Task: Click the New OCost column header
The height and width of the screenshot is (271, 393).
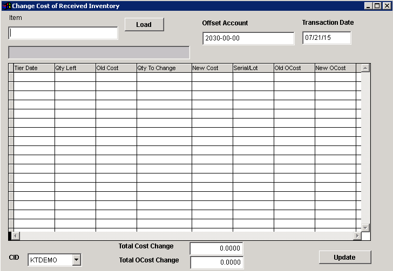Action: pos(335,68)
